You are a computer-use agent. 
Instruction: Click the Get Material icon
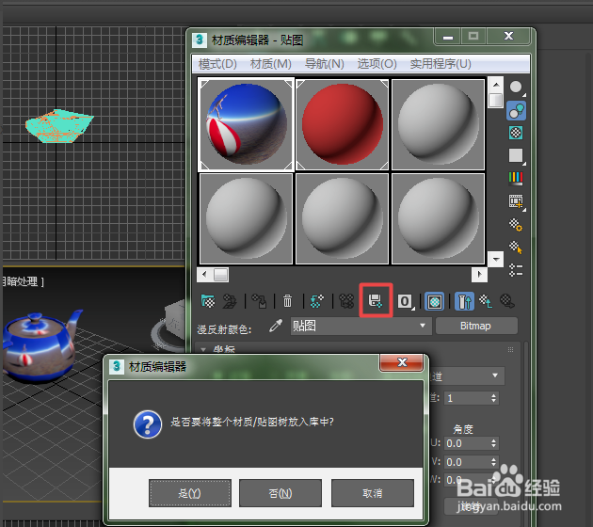tap(208, 301)
